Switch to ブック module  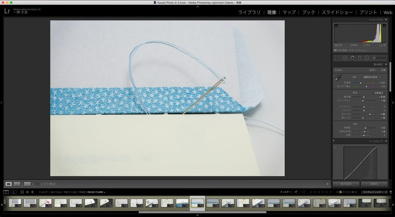point(308,12)
